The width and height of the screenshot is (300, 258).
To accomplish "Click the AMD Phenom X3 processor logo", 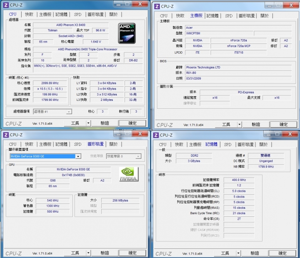I will pos(127,33).
